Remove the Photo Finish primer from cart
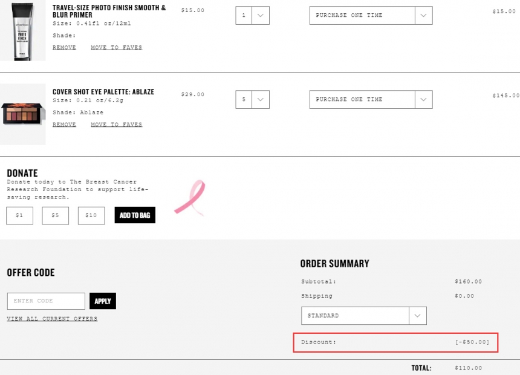 (64, 47)
